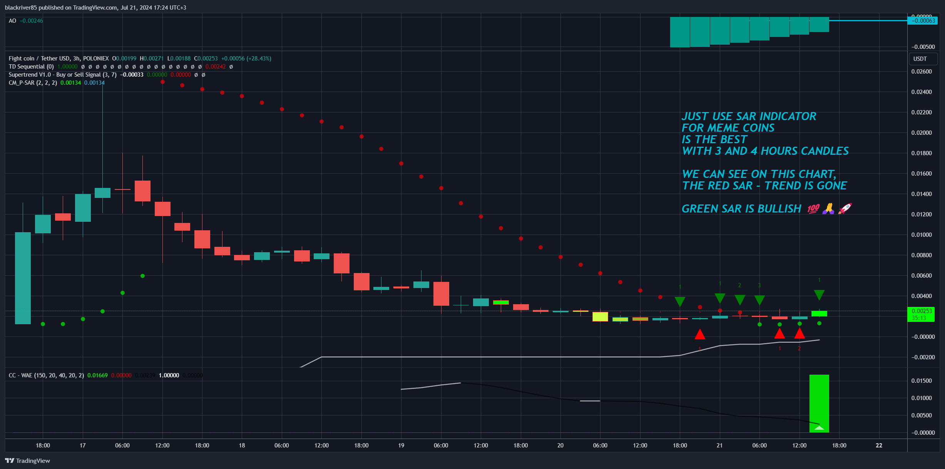Click the AO legend value -0.00246

31,21
